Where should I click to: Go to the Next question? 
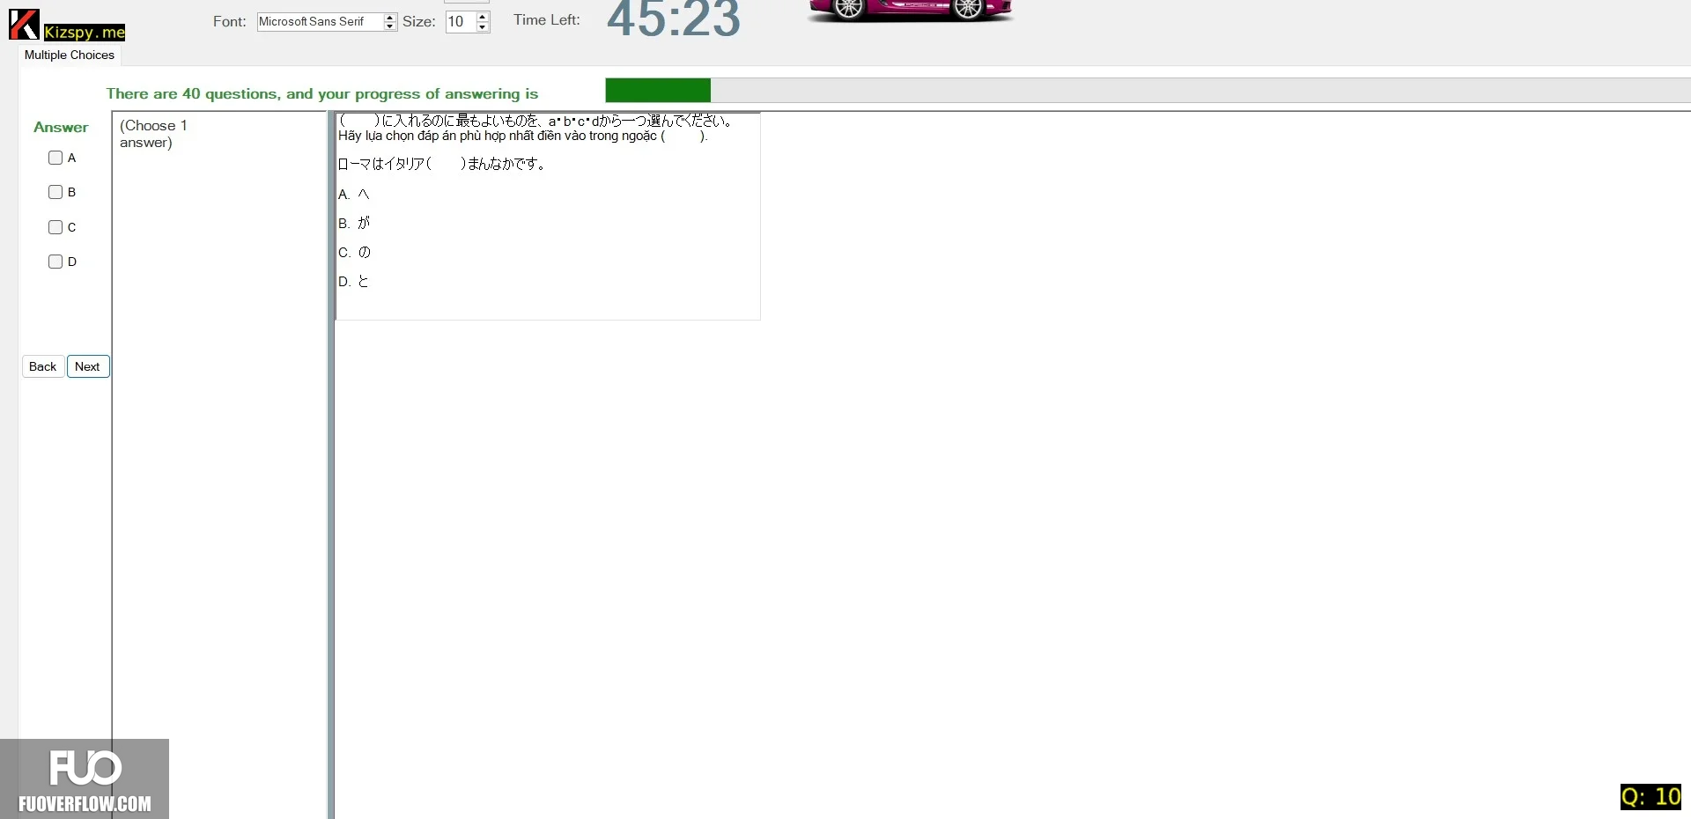coord(88,366)
